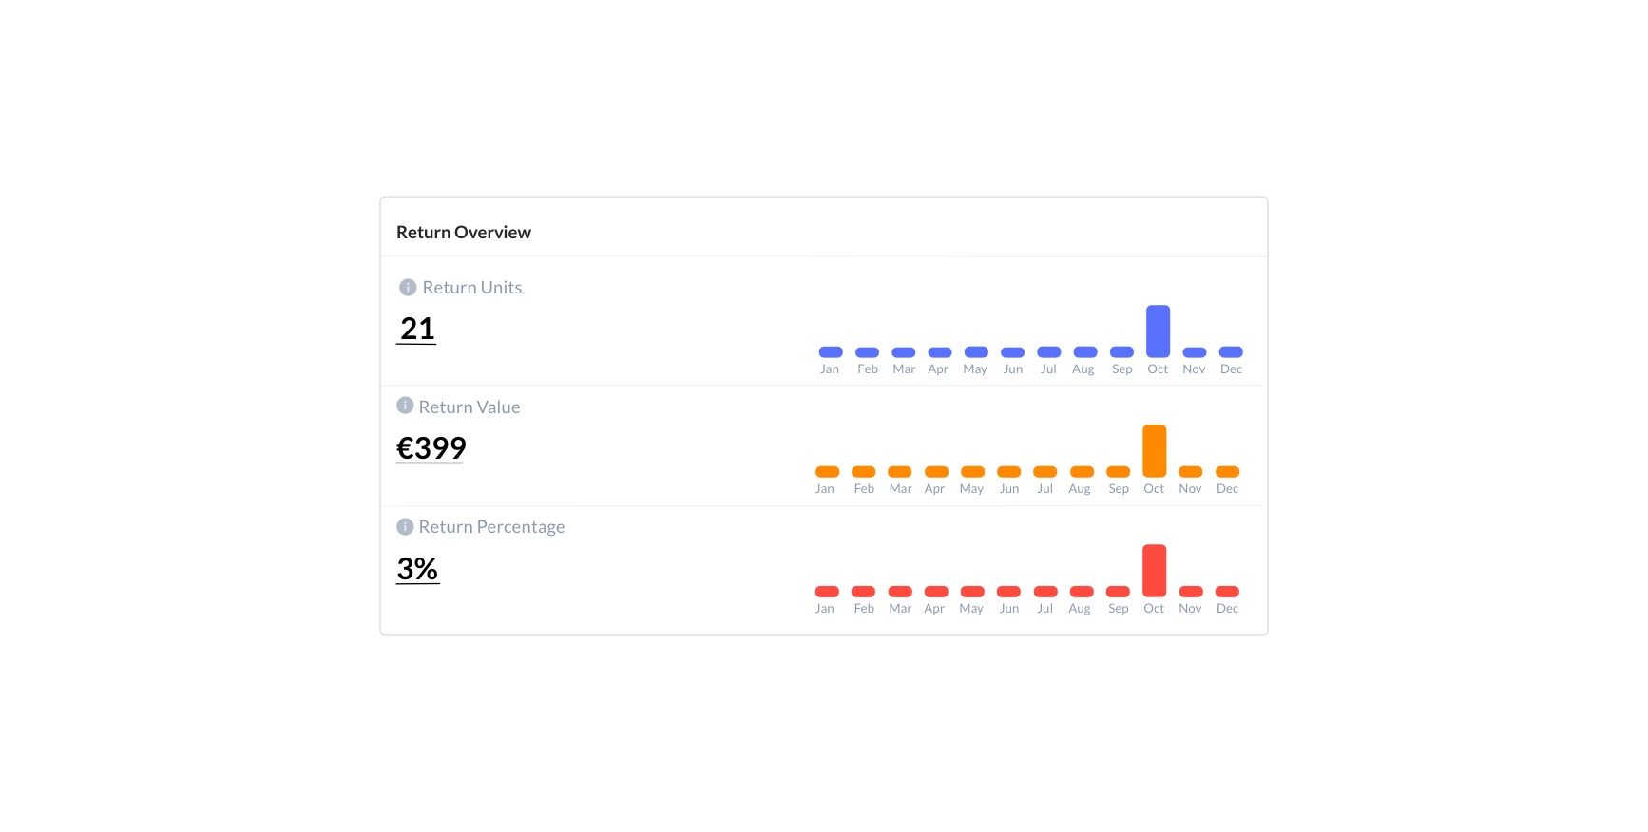Select the red Nov bar in Return Percentage
This screenshot has width=1648, height=832.
coord(1191,592)
